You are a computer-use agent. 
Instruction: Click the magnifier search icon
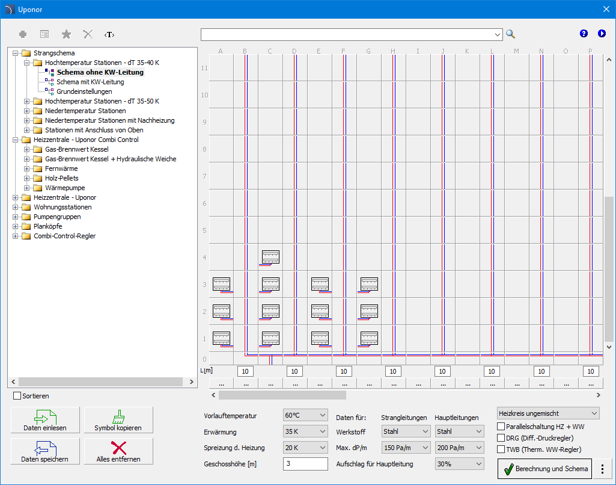[x=510, y=34]
